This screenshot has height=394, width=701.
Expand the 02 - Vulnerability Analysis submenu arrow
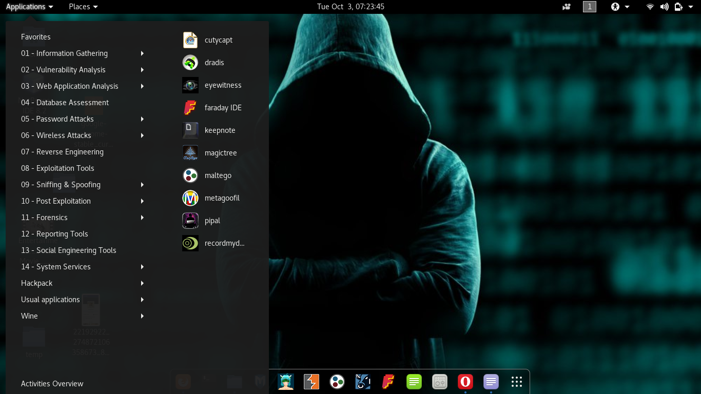click(142, 70)
